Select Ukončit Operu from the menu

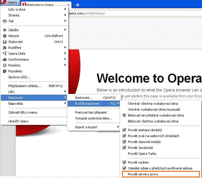tap(18, 121)
